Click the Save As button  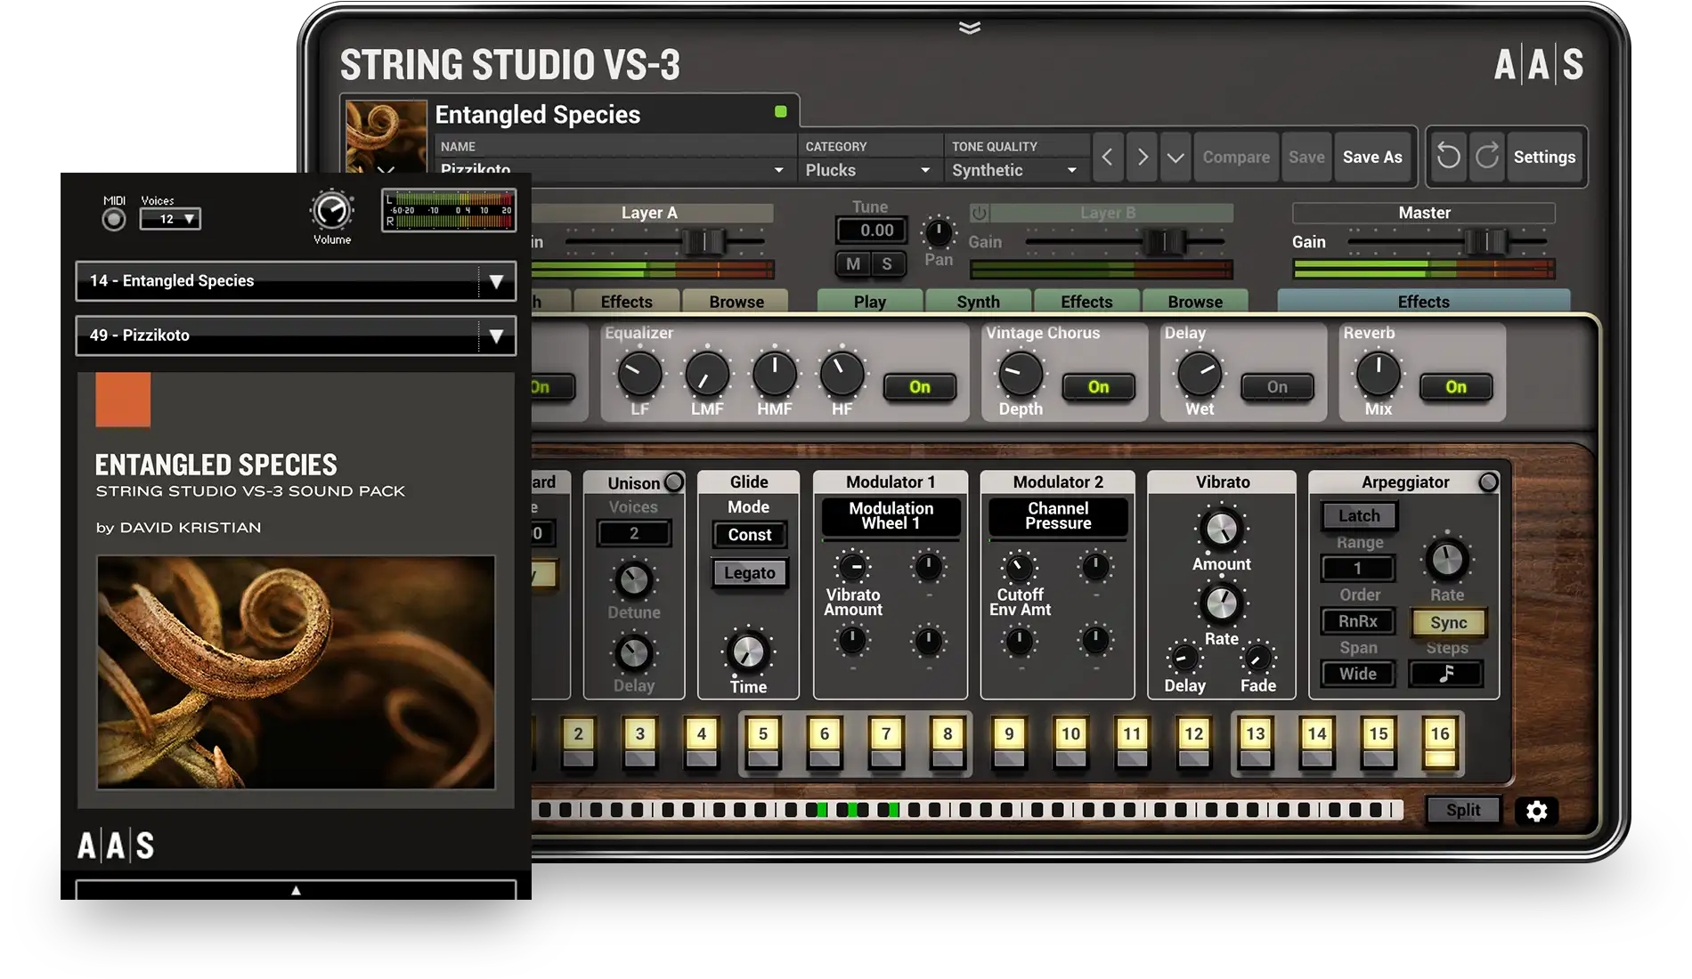point(1372,157)
